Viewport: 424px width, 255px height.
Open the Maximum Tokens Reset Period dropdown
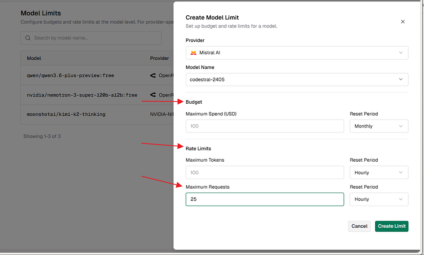coord(379,172)
